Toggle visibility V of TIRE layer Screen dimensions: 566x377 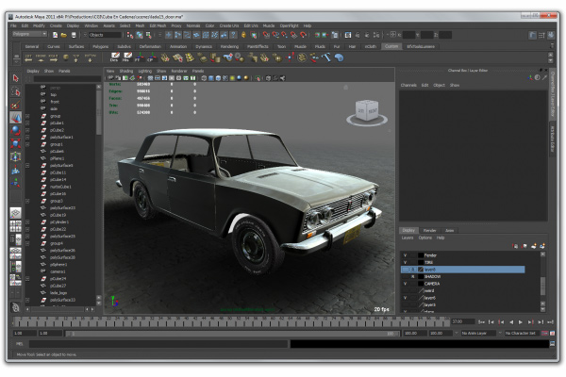coord(406,262)
